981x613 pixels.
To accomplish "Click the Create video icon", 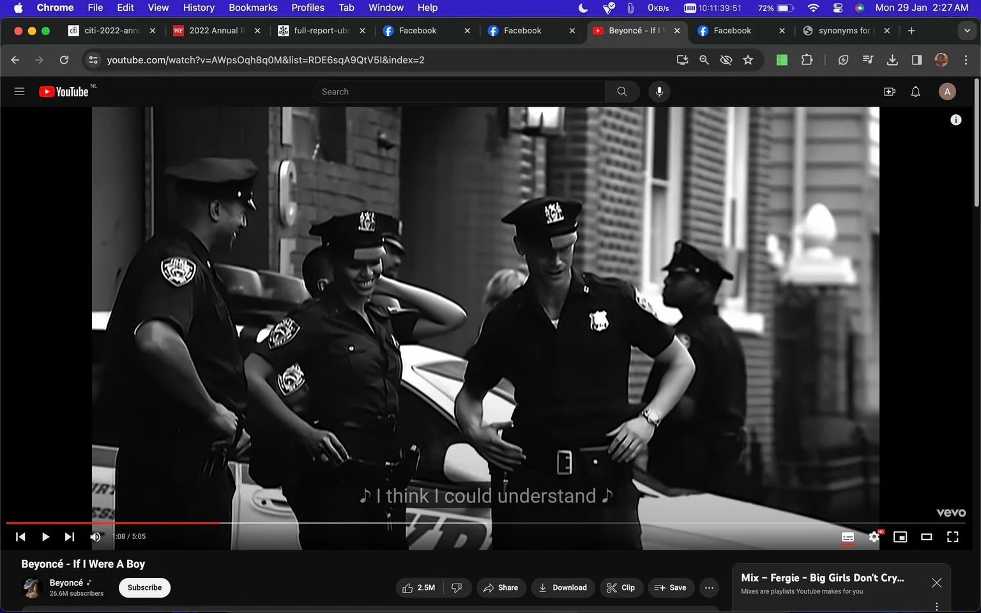I will (889, 91).
